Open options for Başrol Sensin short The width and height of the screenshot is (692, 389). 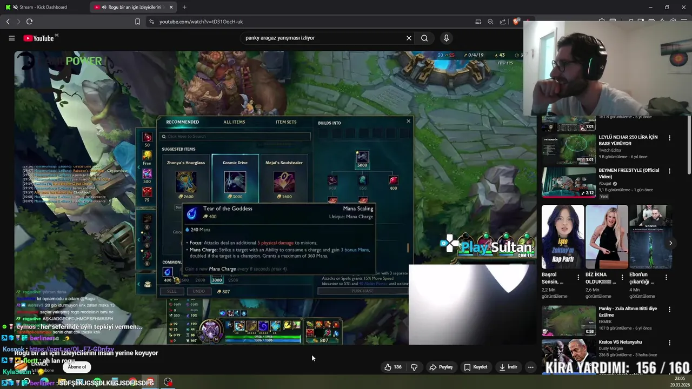(x=578, y=277)
